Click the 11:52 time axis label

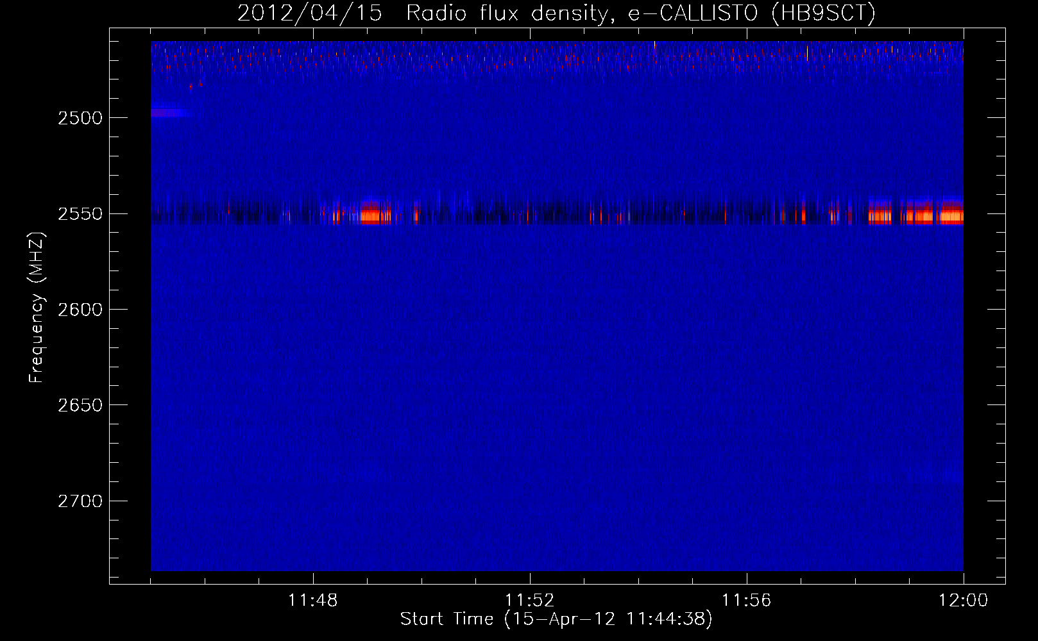pyautogui.click(x=530, y=600)
